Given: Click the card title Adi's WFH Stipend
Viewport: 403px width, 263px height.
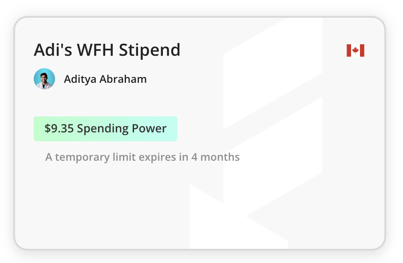Looking at the screenshot, I should click(x=107, y=50).
